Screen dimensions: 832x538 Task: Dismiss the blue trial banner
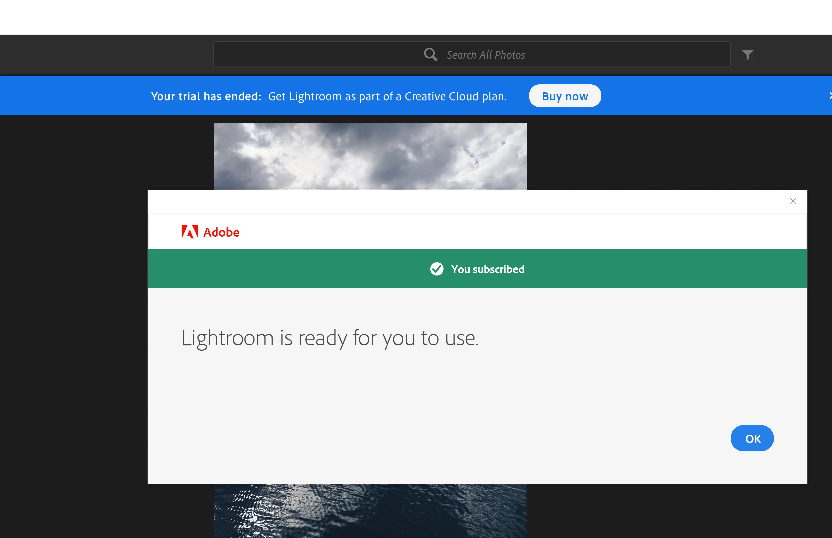tap(830, 96)
